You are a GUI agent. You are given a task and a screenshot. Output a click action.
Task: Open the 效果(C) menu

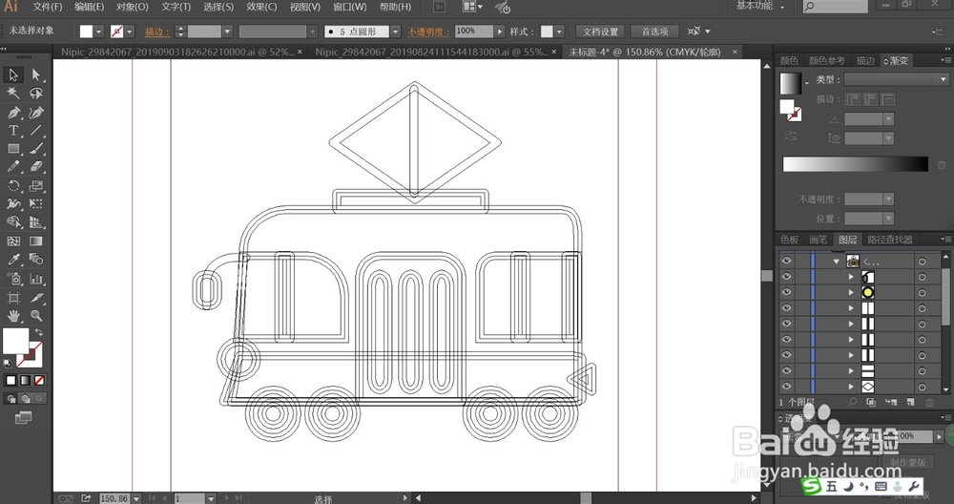[261, 7]
